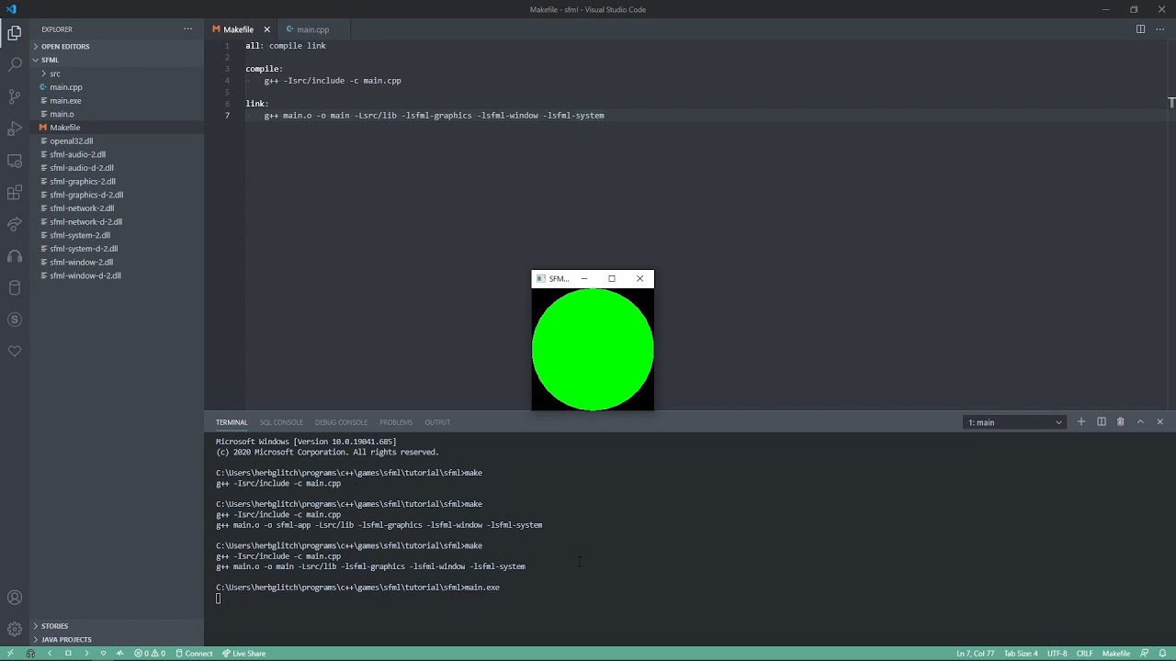Screen dimensions: 1176x661
Task: Expand the src folder
Action: pyautogui.click(x=117, y=73)
